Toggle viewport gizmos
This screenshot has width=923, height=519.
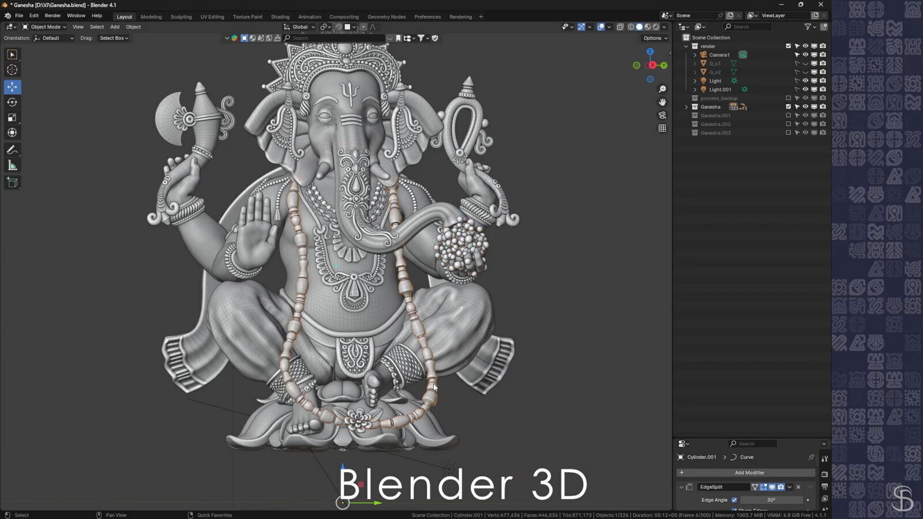pyautogui.click(x=581, y=27)
